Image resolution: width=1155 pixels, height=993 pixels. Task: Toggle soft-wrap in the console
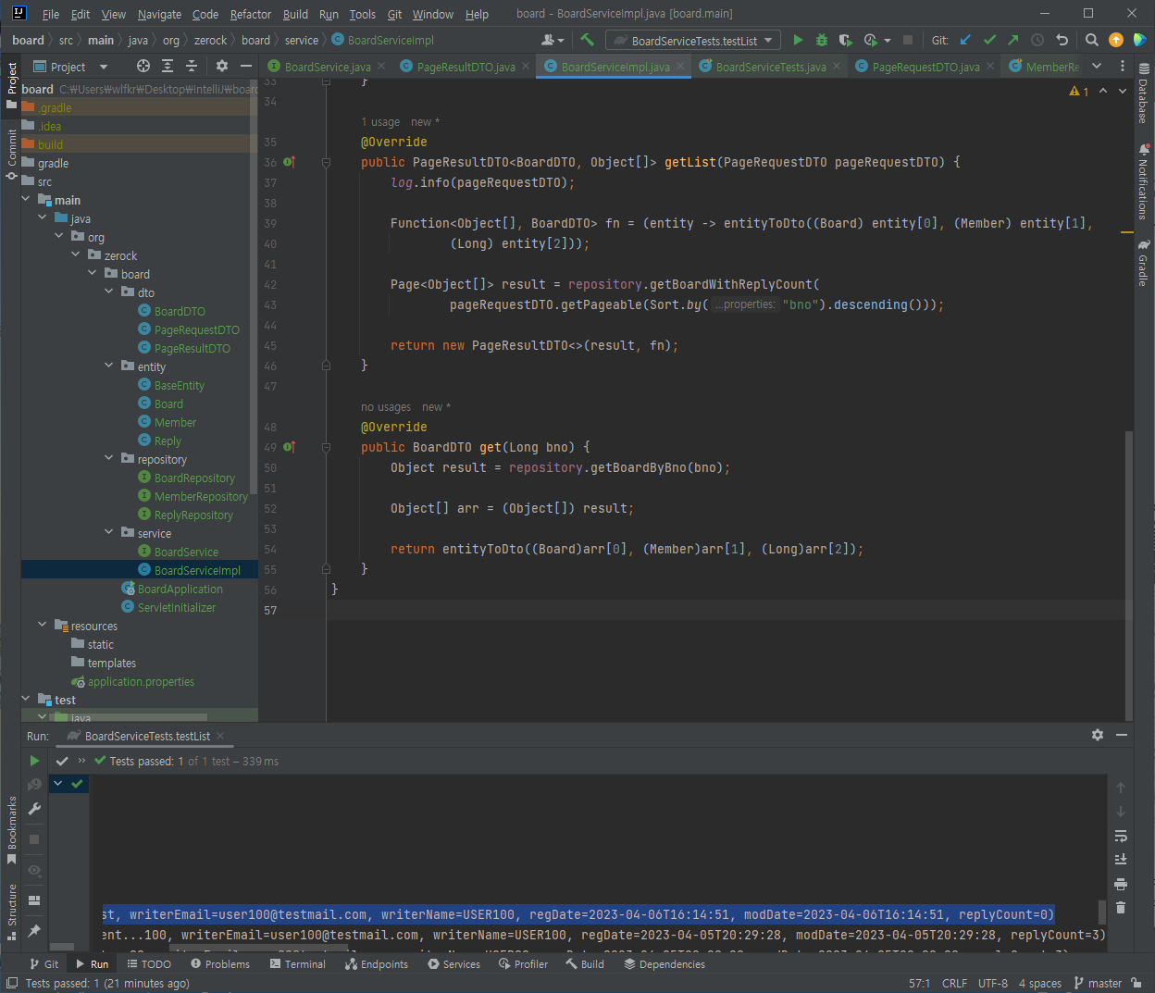1121,836
